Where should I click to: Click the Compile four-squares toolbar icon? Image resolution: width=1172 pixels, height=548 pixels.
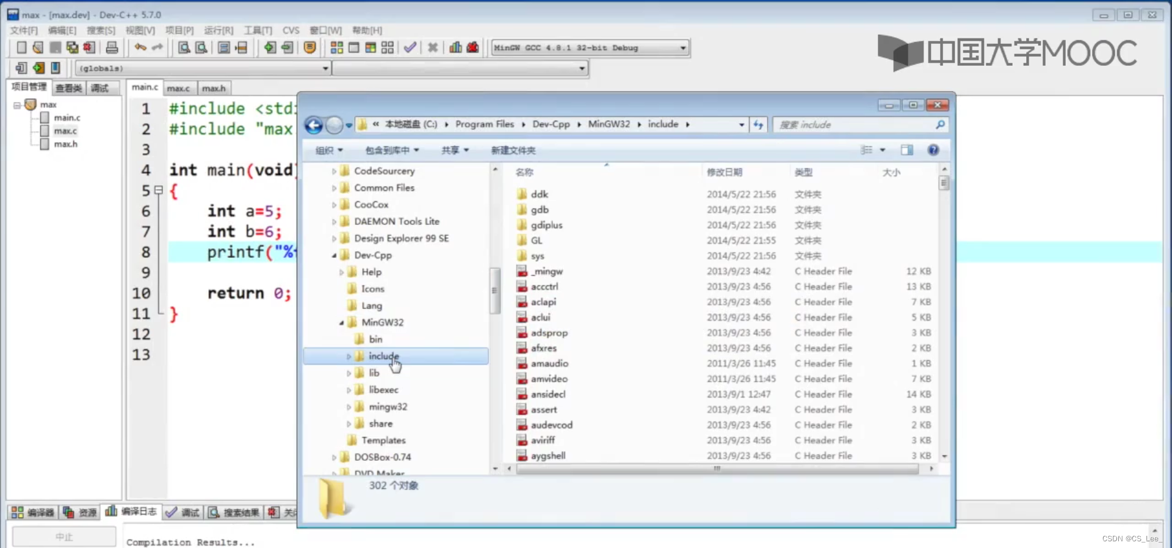(336, 48)
